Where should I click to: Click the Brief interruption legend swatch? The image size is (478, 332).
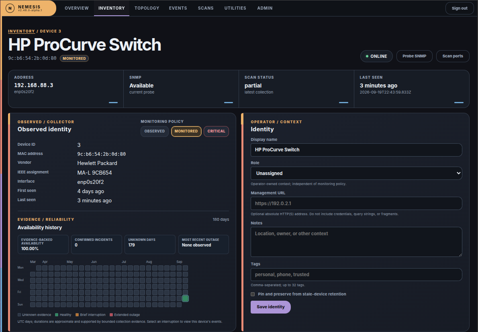pyautogui.click(x=77, y=315)
